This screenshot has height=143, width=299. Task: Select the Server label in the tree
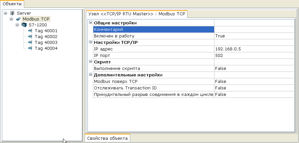coord(24,13)
